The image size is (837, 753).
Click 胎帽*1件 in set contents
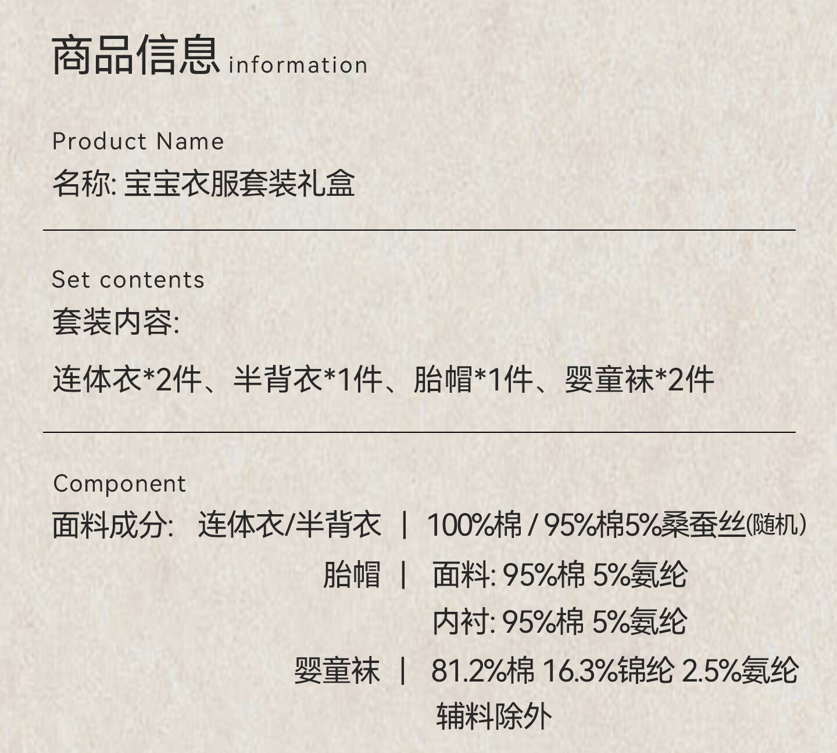click(473, 380)
